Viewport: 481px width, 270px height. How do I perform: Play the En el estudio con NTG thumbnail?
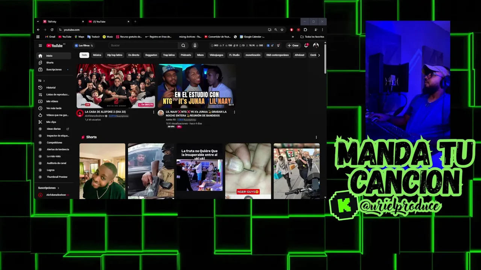point(197,86)
